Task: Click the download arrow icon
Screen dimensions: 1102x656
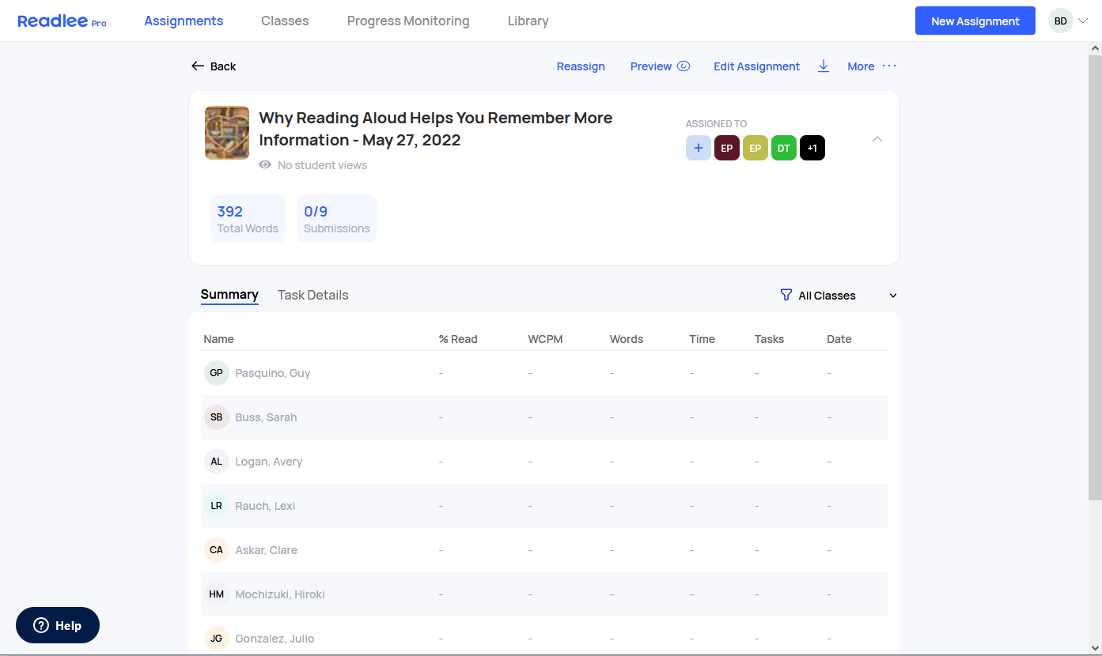Action: (x=824, y=66)
